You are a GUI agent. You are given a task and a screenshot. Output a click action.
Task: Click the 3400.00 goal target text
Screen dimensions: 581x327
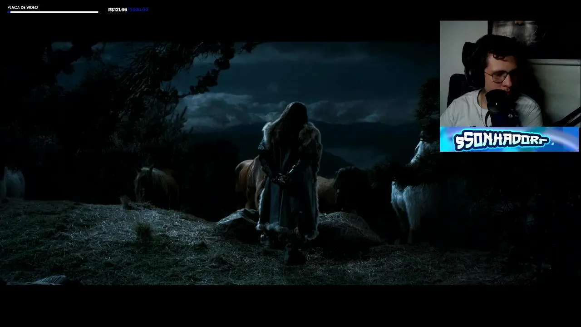click(x=139, y=10)
